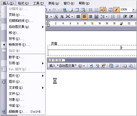Click the decrease indent icon

(x=125, y=16)
